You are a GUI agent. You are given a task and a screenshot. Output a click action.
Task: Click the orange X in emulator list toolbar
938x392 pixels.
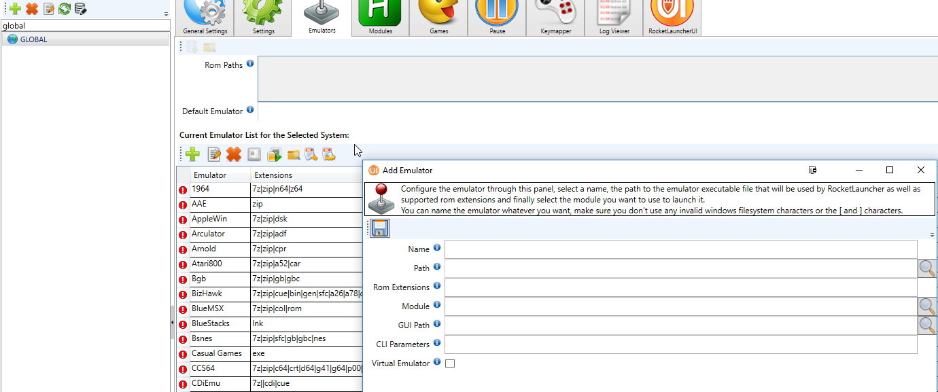[234, 155]
